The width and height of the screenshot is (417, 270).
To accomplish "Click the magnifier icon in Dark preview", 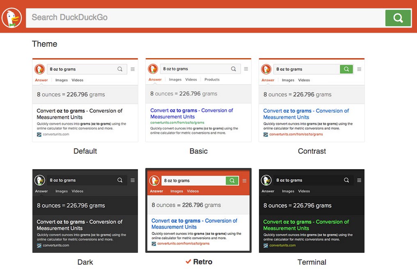I will click(120, 180).
